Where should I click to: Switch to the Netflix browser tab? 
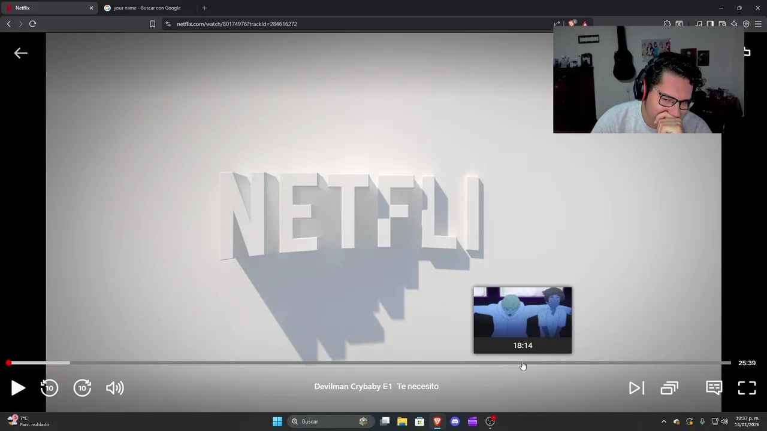coord(48,8)
